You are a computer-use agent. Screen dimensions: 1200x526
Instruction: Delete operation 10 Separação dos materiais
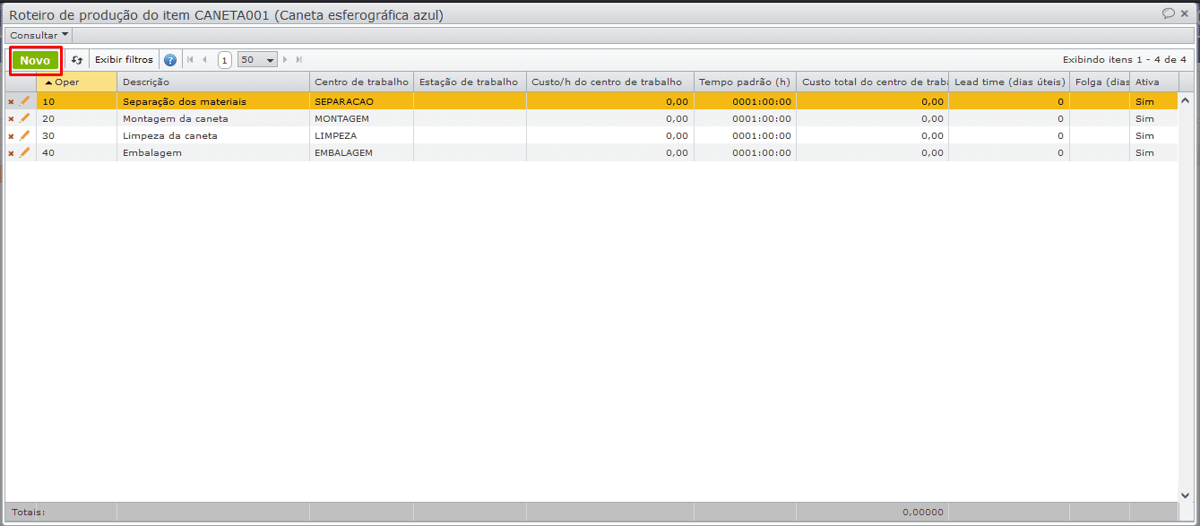click(x=11, y=102)
